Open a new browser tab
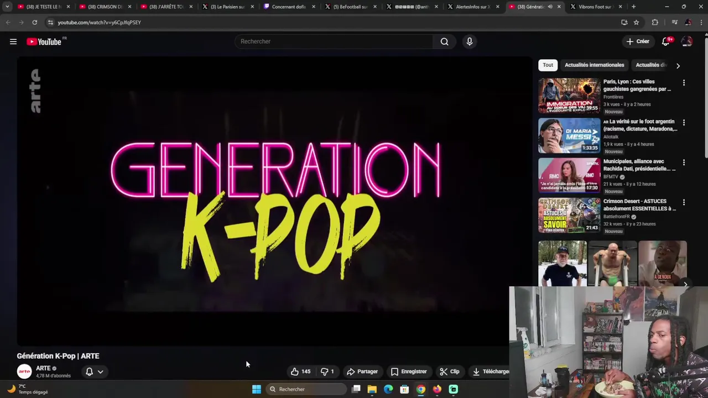Image resolution: width=708 pixels, height=398 pixels. click(633, 7)
